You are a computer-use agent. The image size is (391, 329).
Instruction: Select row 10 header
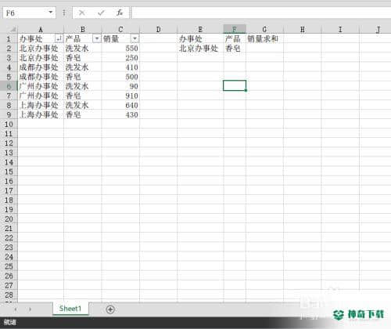[9, 125]
